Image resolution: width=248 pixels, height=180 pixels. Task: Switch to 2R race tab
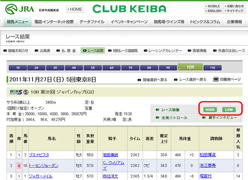36,68
